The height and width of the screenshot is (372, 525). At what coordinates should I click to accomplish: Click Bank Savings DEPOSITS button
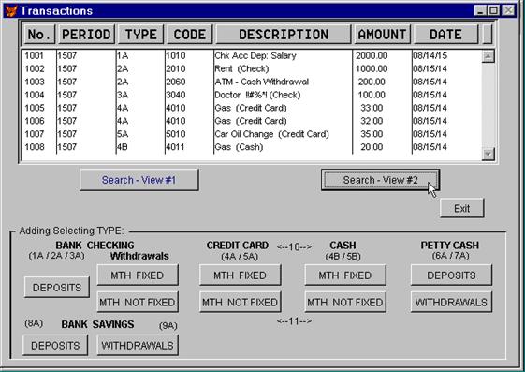tap(55, 345)
